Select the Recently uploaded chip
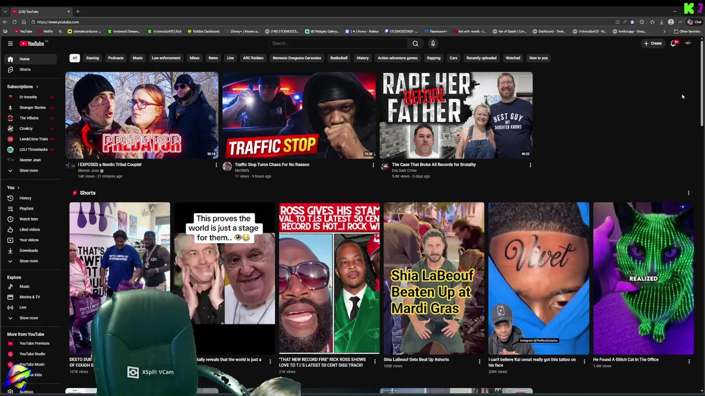The height and width of the screenshot is (396, 705). pos(481,58)
